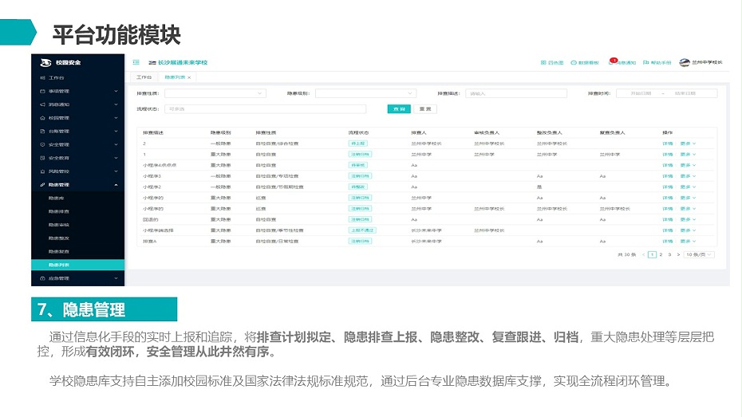Screen dimensions: 742x417
Task: Open 隐患复查 submenu item
Action: point(59,251)
